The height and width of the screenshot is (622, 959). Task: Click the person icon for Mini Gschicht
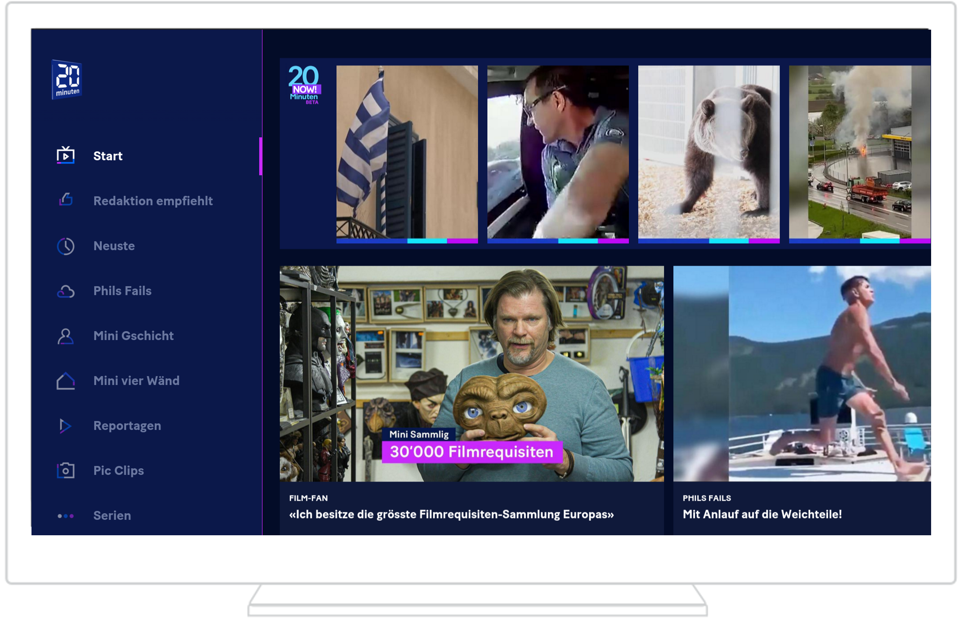[x=66, y=336]
